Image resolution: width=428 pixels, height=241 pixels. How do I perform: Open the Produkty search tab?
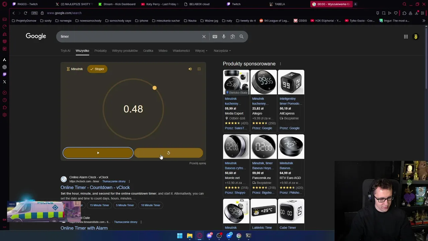(100, 51)
